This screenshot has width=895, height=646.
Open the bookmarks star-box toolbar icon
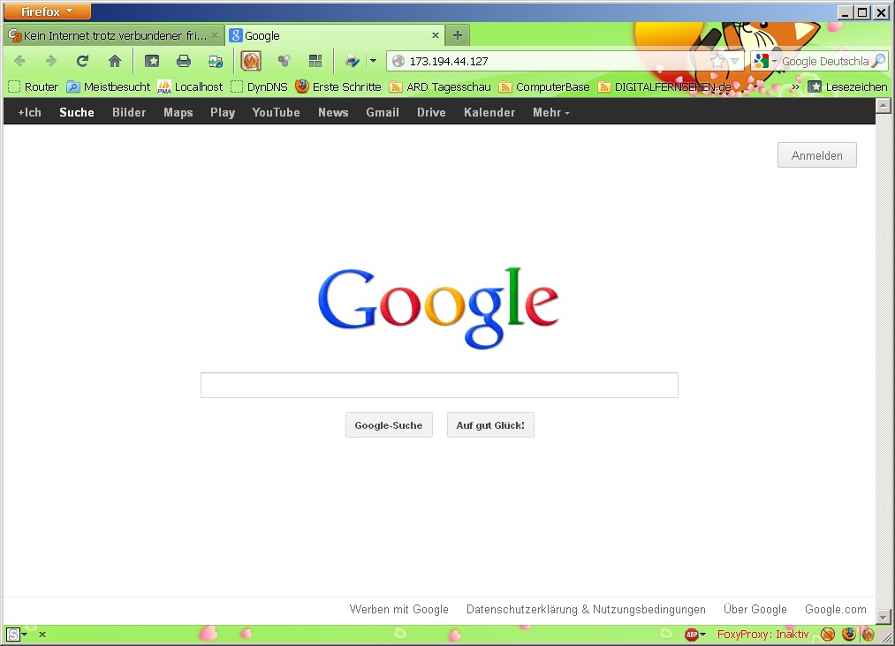pos(152,61)
